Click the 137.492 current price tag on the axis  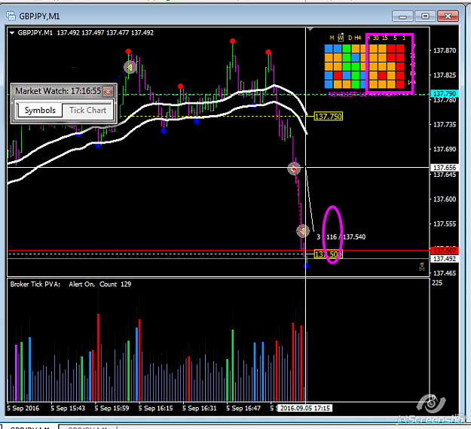[445, 259]
